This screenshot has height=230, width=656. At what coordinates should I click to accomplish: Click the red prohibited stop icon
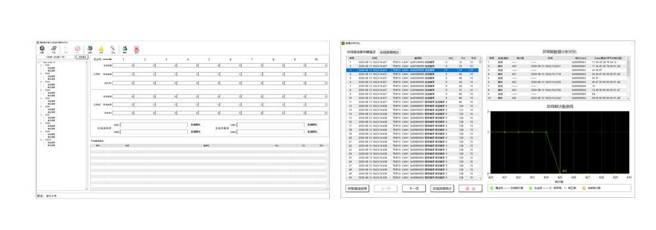78,48
